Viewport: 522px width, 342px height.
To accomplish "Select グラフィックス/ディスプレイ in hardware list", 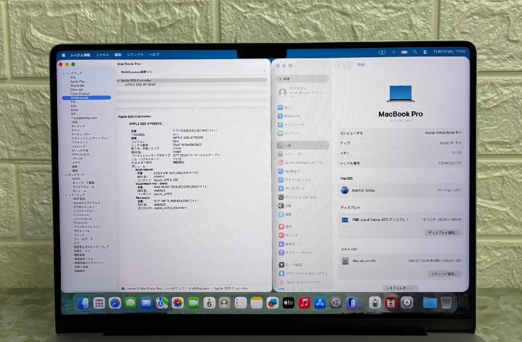I will [x=90, y=138].
